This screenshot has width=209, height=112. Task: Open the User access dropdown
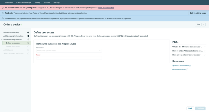[69, 51]
